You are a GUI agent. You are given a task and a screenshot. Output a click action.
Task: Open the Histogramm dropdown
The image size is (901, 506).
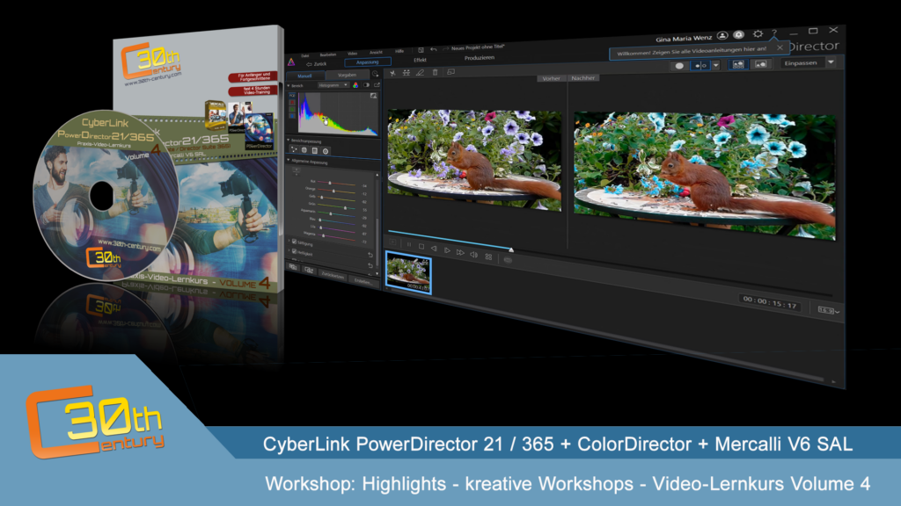[x=333, y=85]
